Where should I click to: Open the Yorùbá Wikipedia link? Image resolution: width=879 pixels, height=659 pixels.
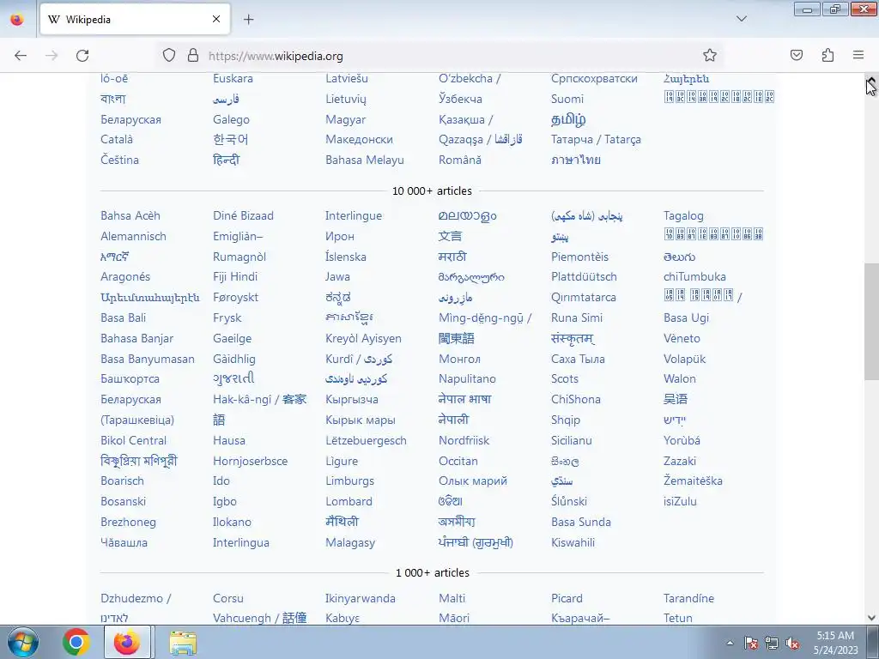point(682,440)
